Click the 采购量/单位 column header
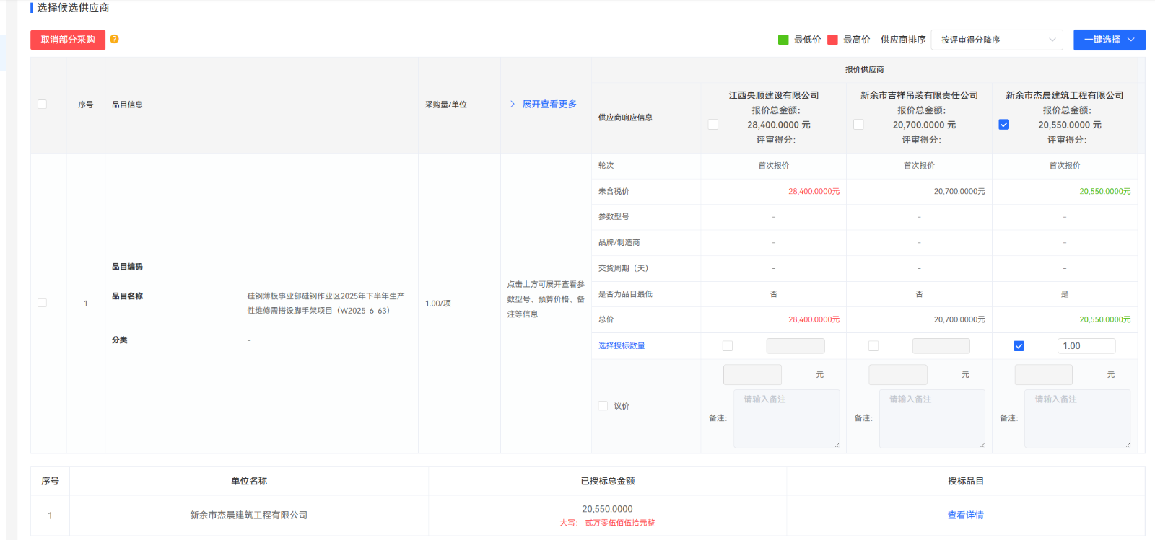Screen dimensions: 1155x540 [446, 105]
